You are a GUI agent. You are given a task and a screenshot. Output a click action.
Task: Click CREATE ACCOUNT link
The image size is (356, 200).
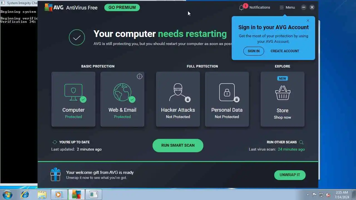tap(285, 51)
